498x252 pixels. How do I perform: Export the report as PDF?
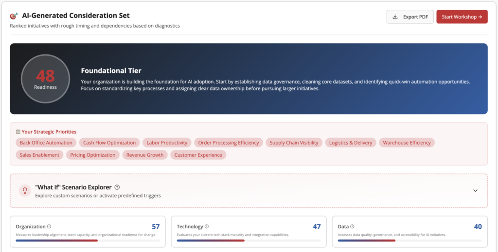(x=409, y=17)
